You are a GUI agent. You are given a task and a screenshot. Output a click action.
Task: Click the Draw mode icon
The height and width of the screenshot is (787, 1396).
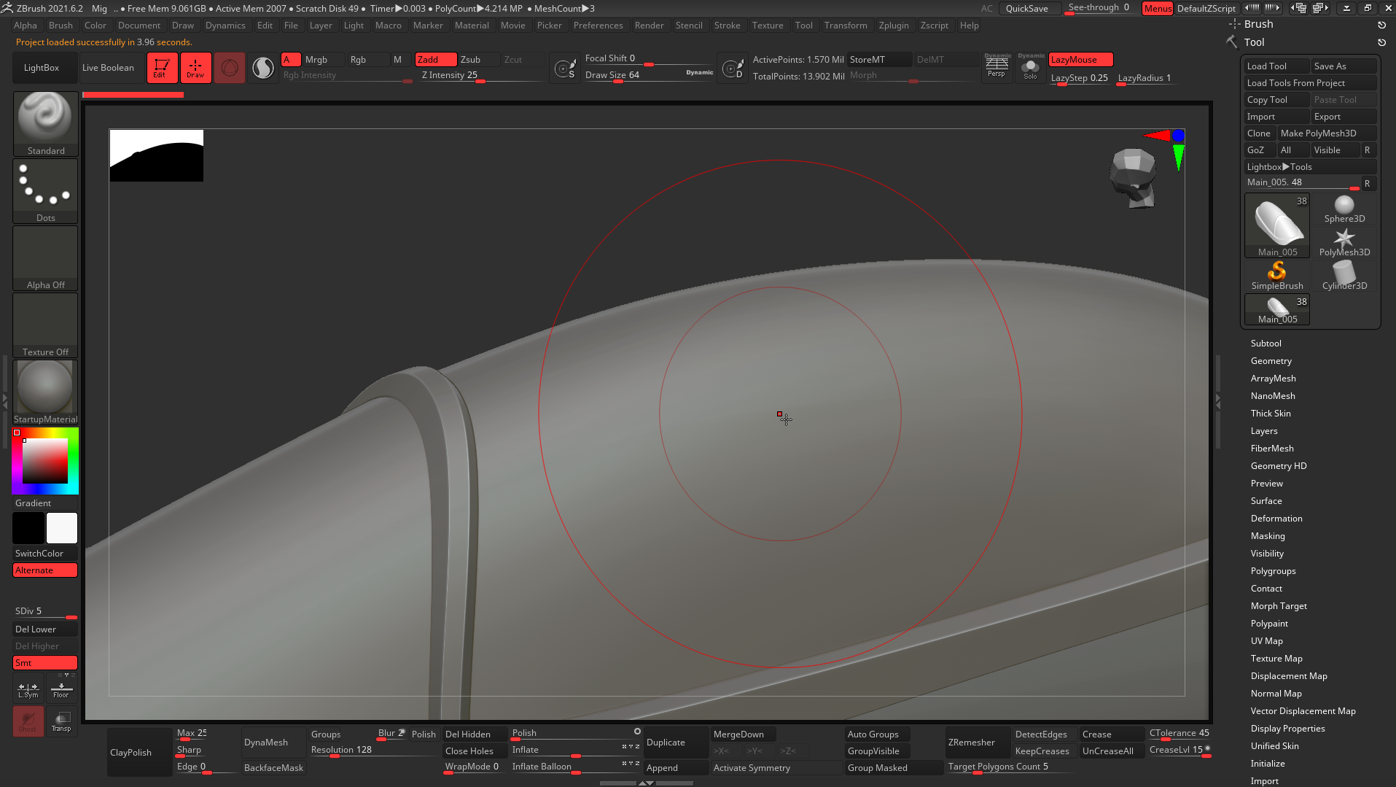195,68
